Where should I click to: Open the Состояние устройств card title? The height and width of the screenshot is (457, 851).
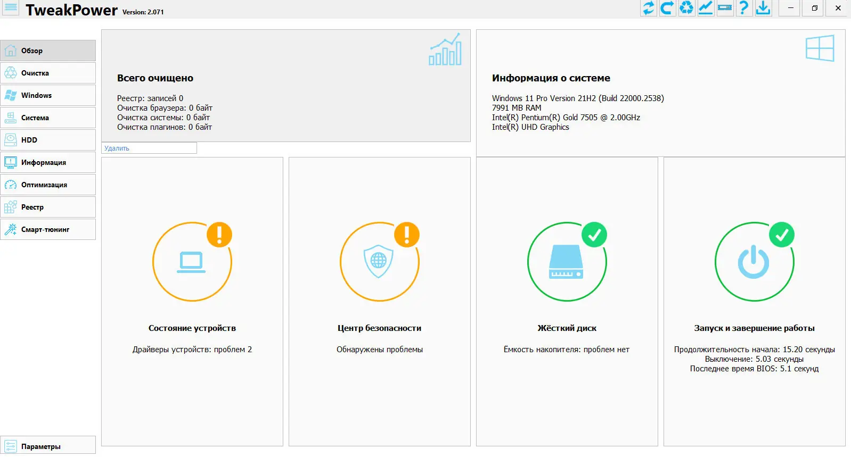click(x=192, y=328)
